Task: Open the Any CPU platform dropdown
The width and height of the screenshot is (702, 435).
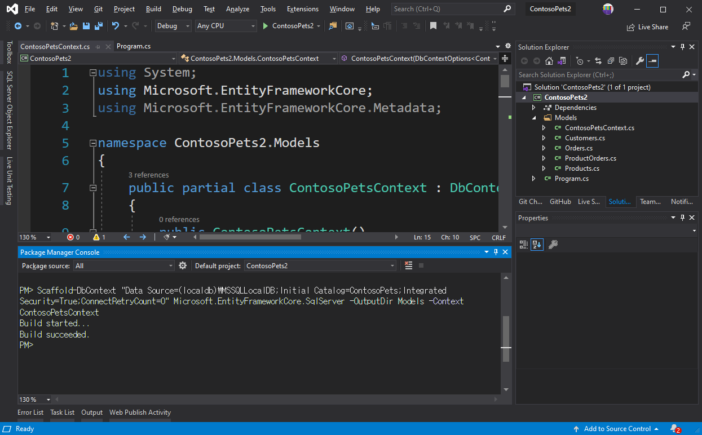Action: pyautogui.click(x=226, y=26)
